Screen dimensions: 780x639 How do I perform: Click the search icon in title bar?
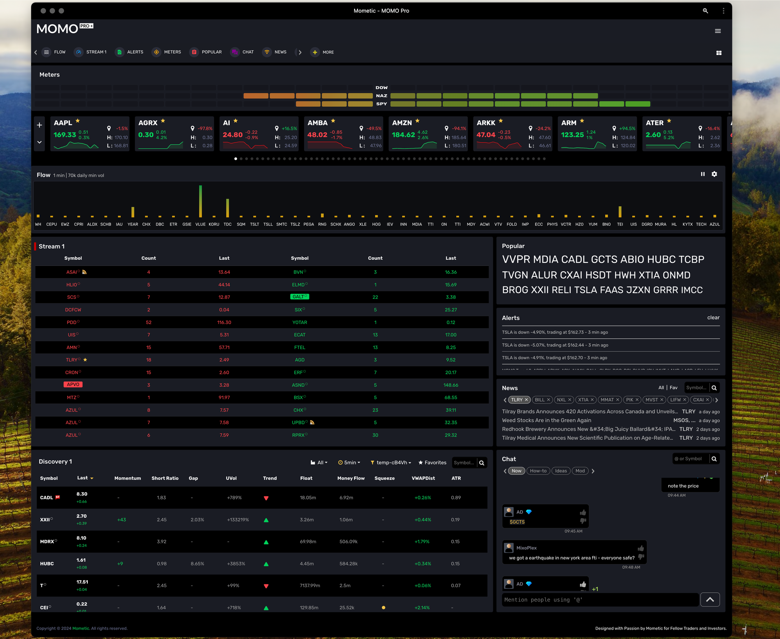tap(705, 11)
